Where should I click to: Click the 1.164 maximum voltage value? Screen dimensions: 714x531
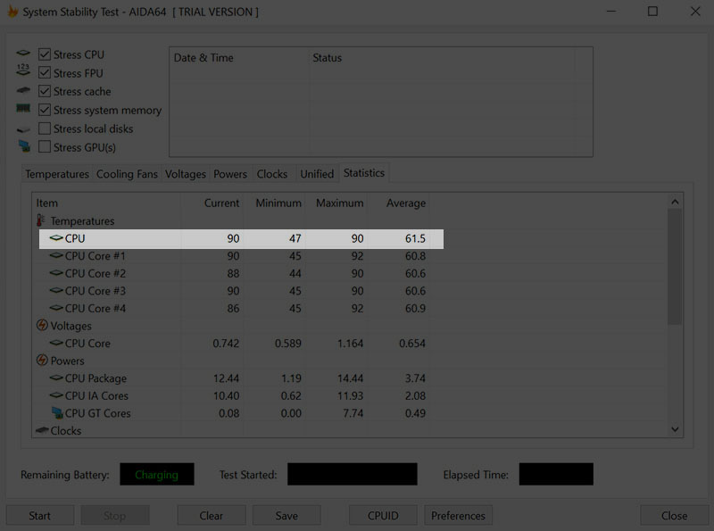pos(350,343)
